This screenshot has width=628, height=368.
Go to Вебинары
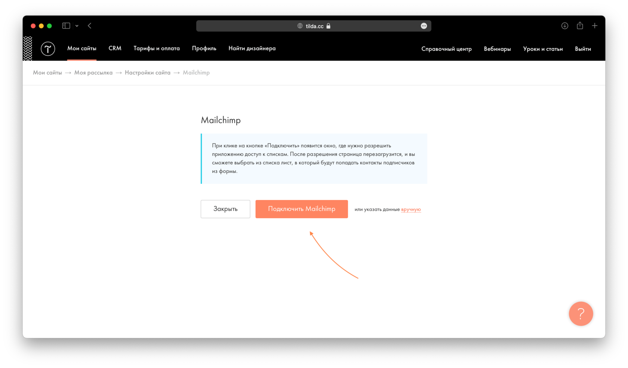tap(497, 49)
